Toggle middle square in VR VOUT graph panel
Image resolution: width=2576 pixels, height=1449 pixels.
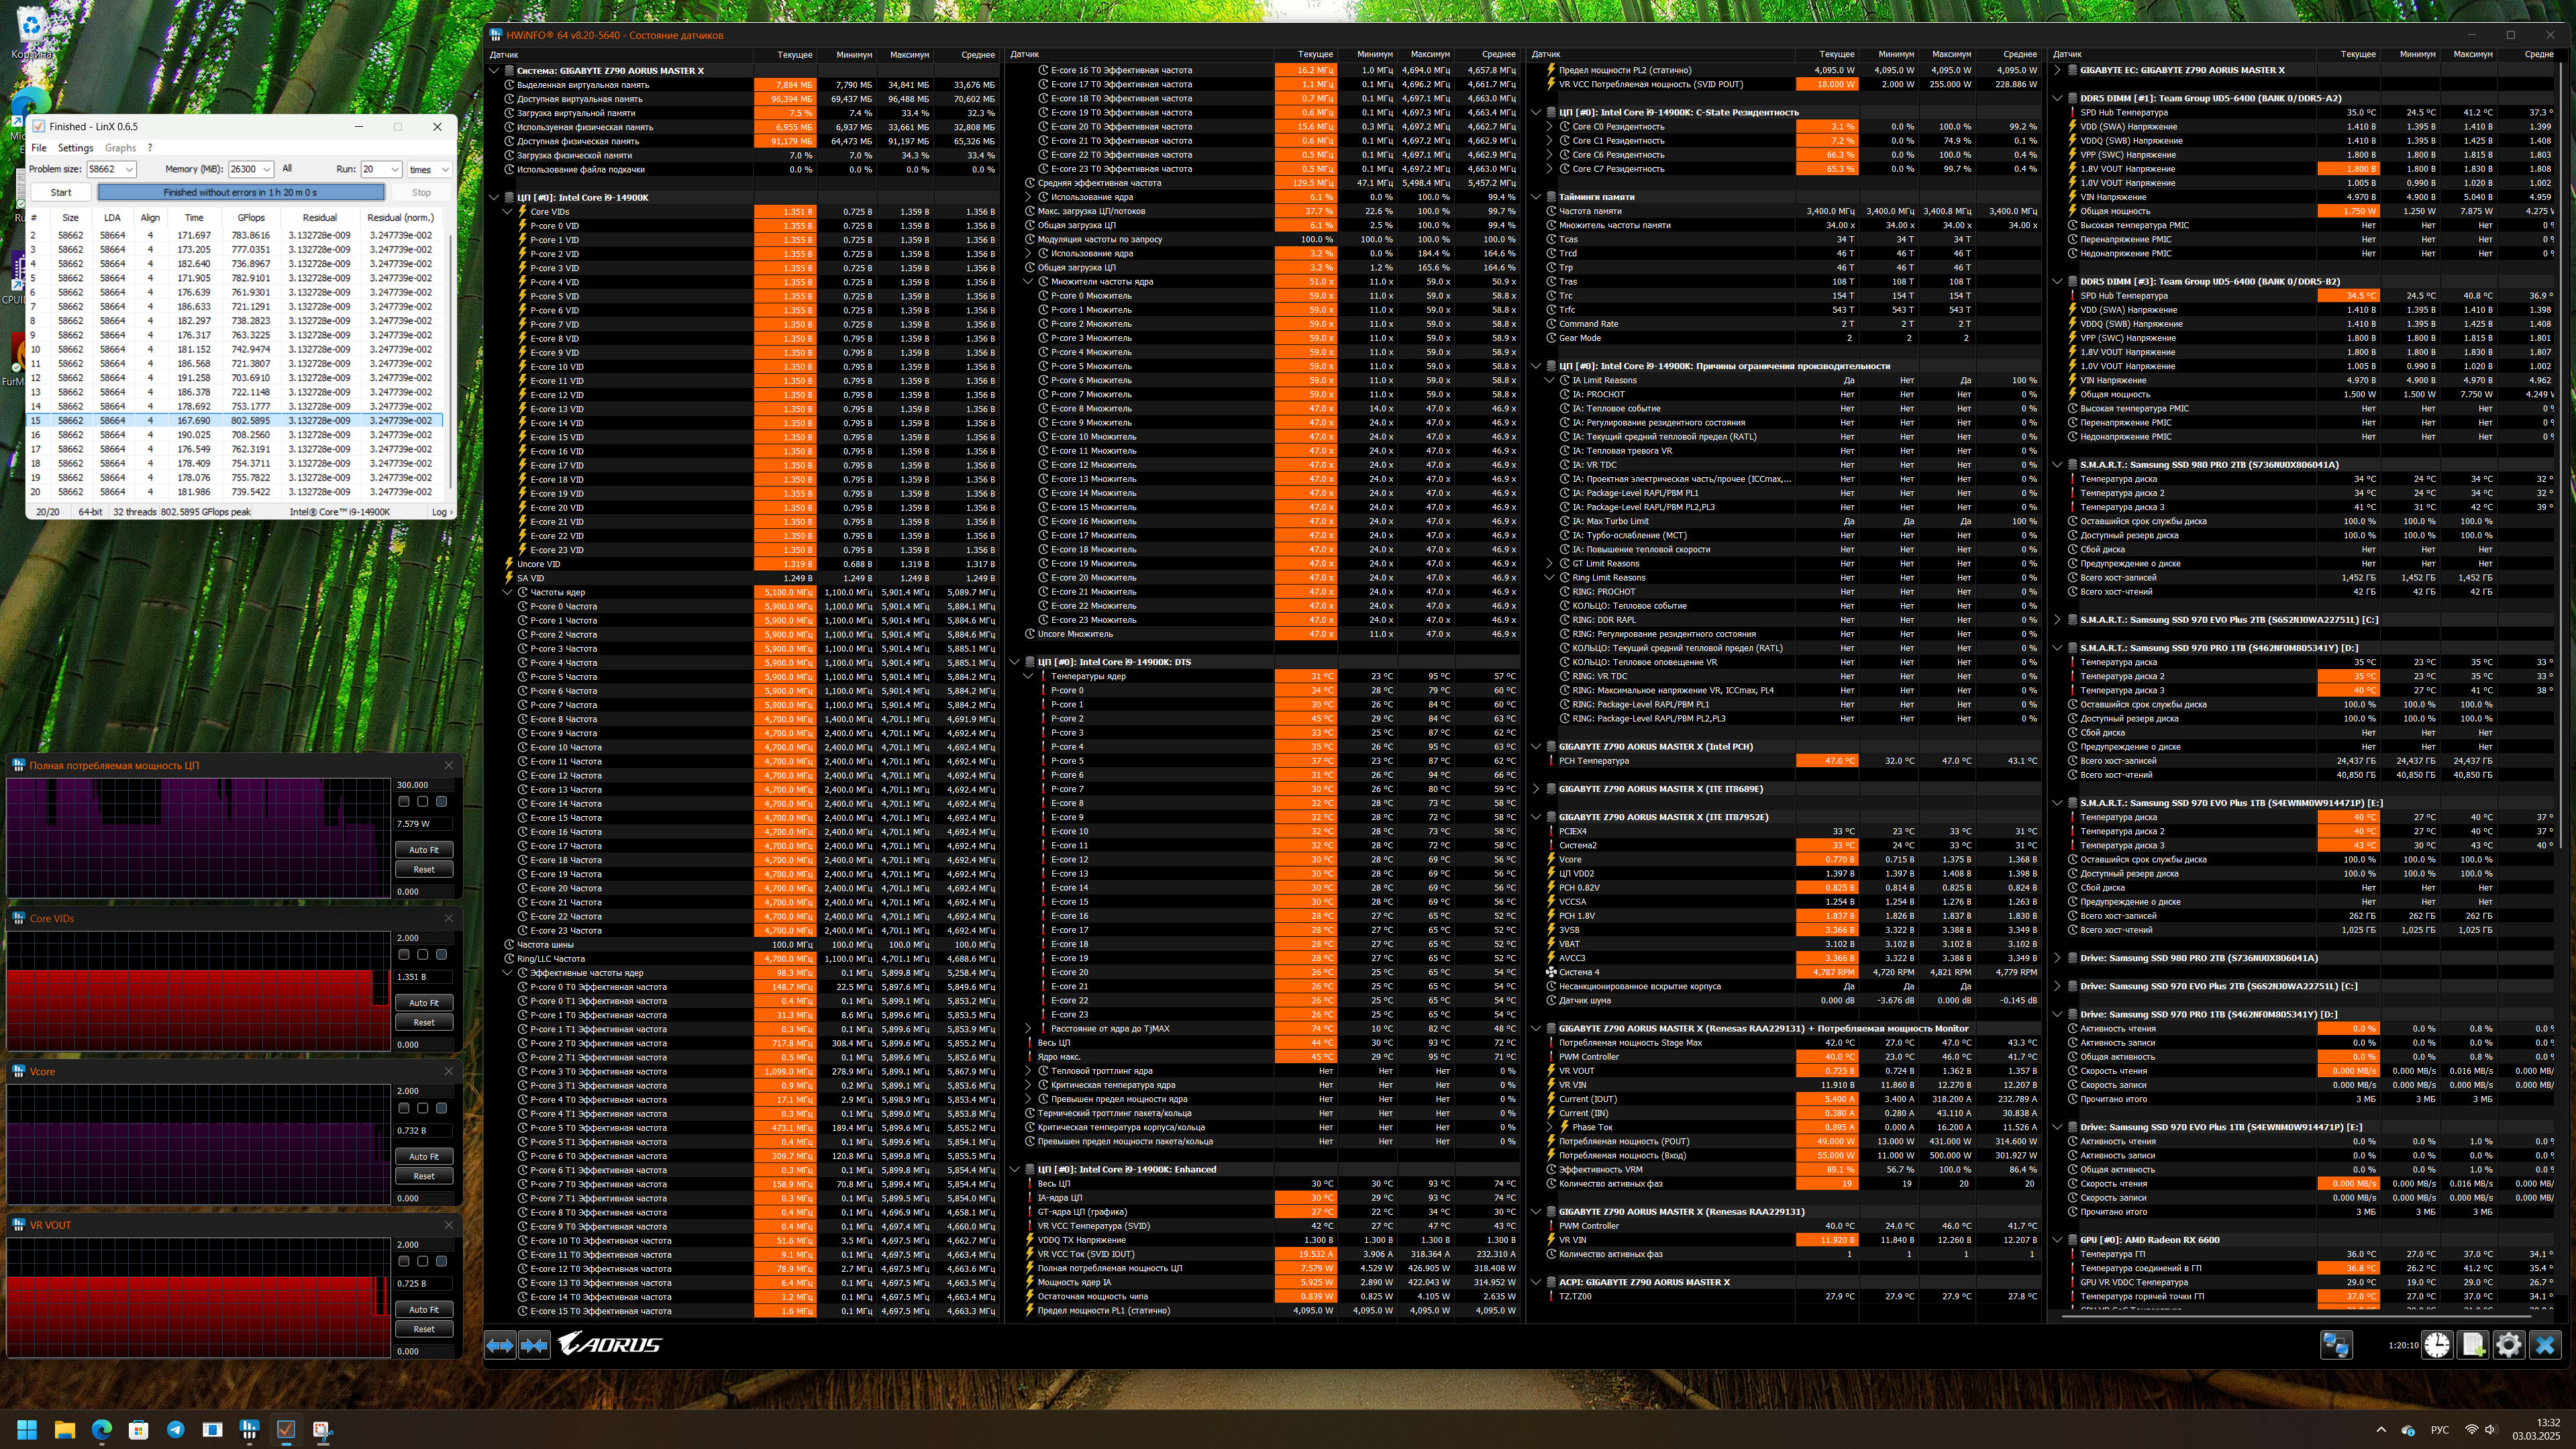[422, 1261]
